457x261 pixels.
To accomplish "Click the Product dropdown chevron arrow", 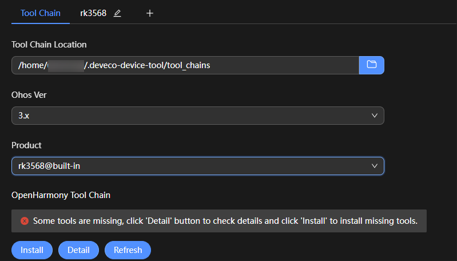I will (x=375, y=165).
